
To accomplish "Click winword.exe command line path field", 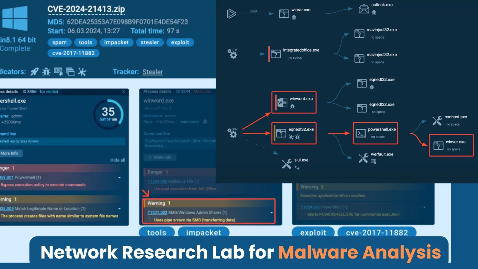I will [180, 143].
